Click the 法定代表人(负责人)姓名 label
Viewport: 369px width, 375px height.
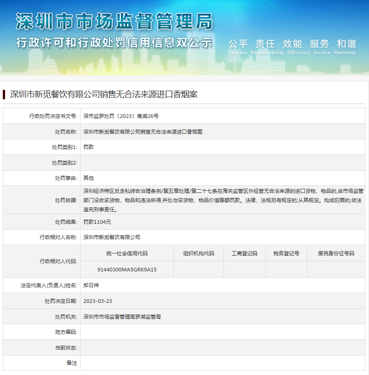pyautogui.click(x=49, y=285)
